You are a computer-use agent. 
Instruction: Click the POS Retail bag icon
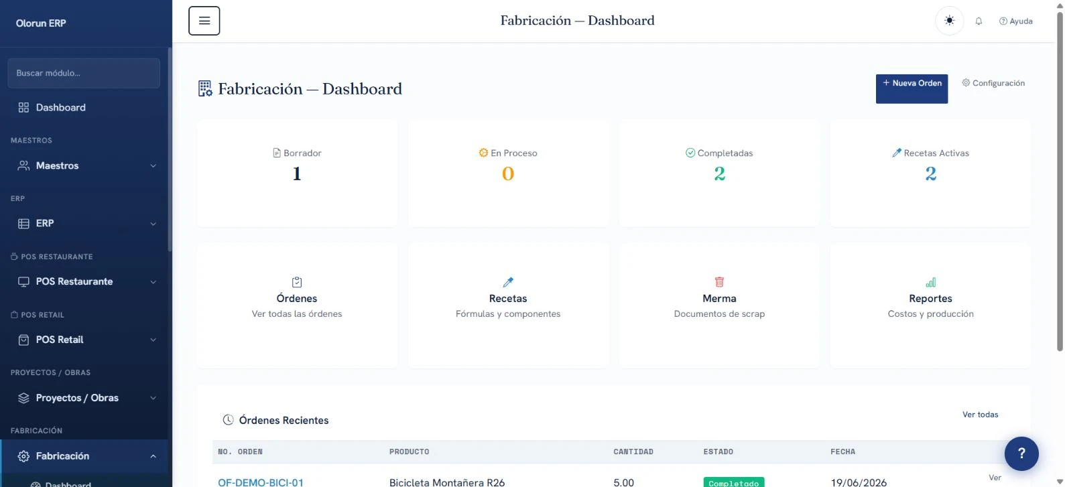pos(23,340)
